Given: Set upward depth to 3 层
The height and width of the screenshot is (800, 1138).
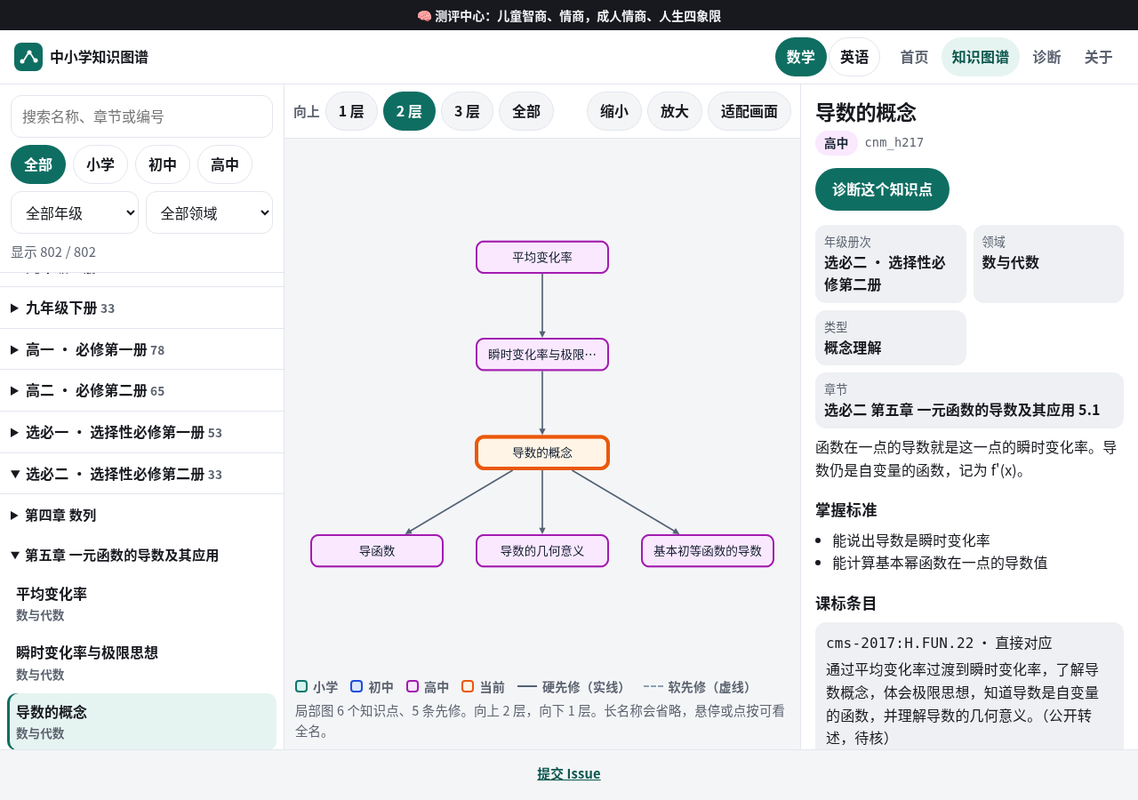Looking at the screenshot, I should 467,111.
